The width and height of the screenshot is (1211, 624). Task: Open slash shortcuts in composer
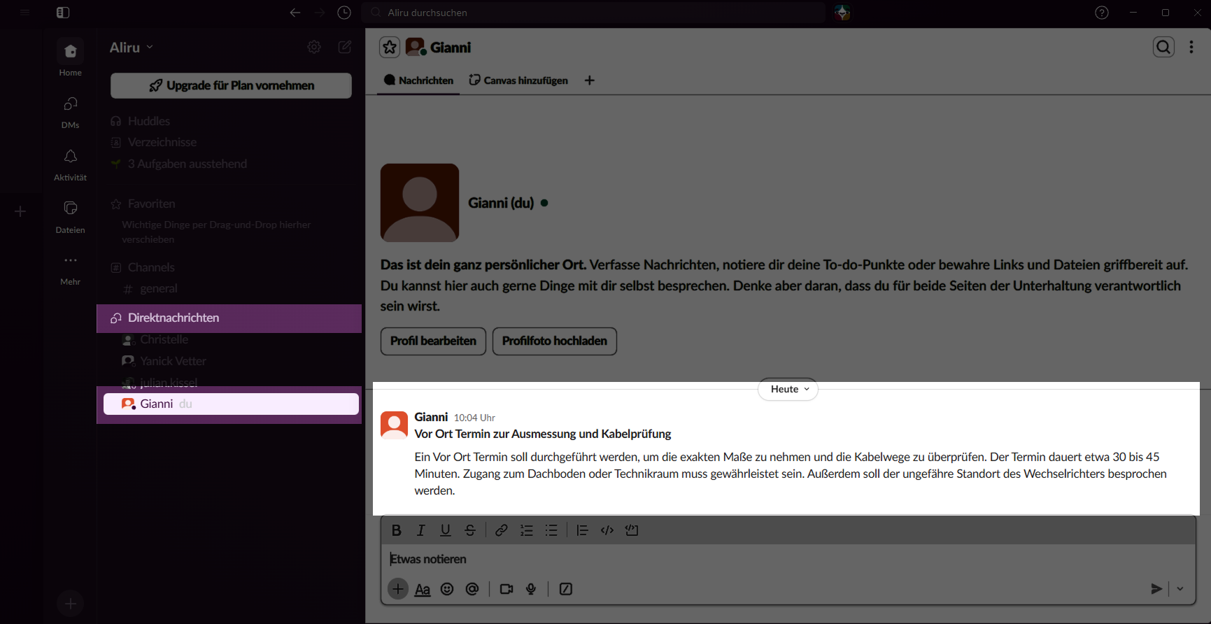566,589
